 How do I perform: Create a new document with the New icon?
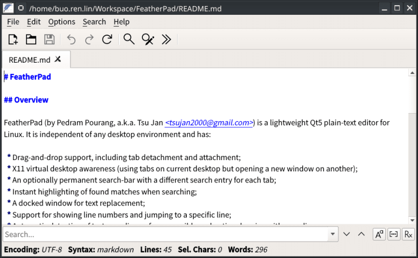click(x=13, y=39)
